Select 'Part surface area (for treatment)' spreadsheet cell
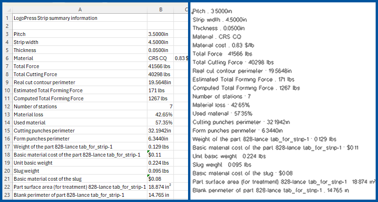Screen dimensions: 378x202 pyautogui.click(x=80, y=187)
